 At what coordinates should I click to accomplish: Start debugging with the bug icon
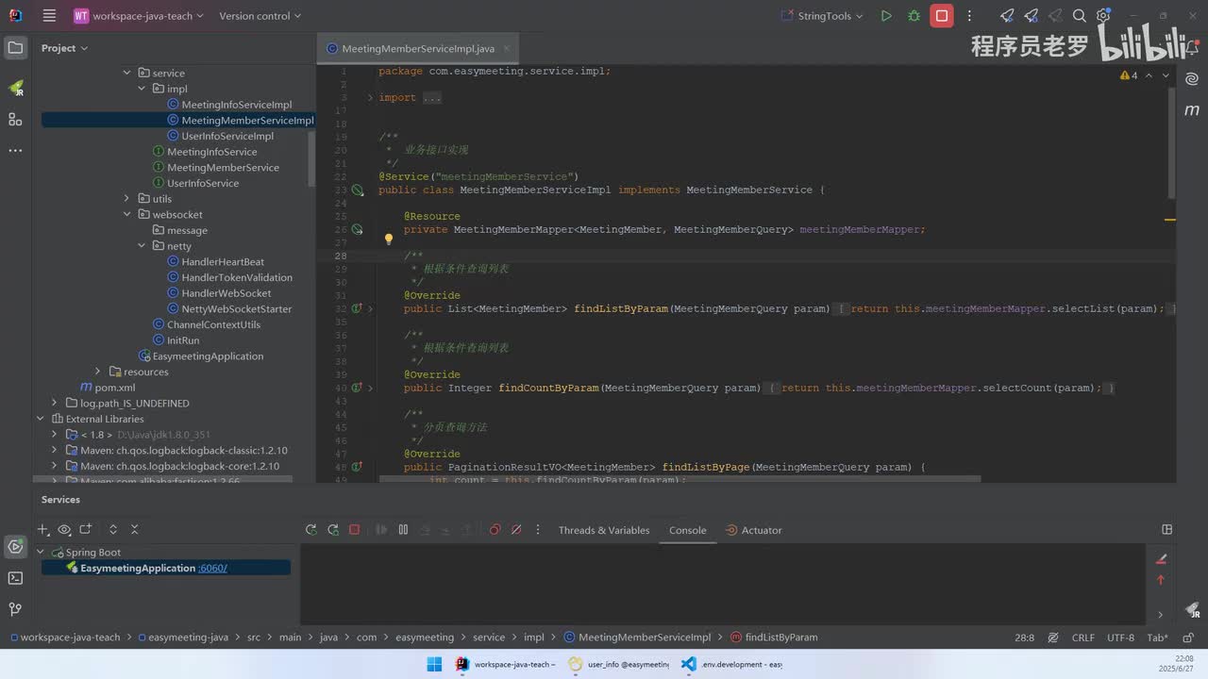914,16
